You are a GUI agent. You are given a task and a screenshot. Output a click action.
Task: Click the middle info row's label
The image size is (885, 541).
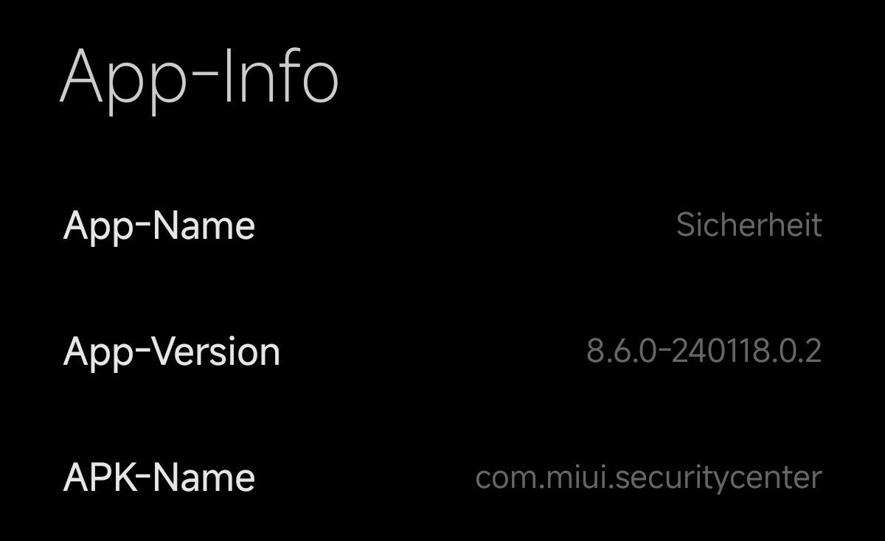[172, 352]
